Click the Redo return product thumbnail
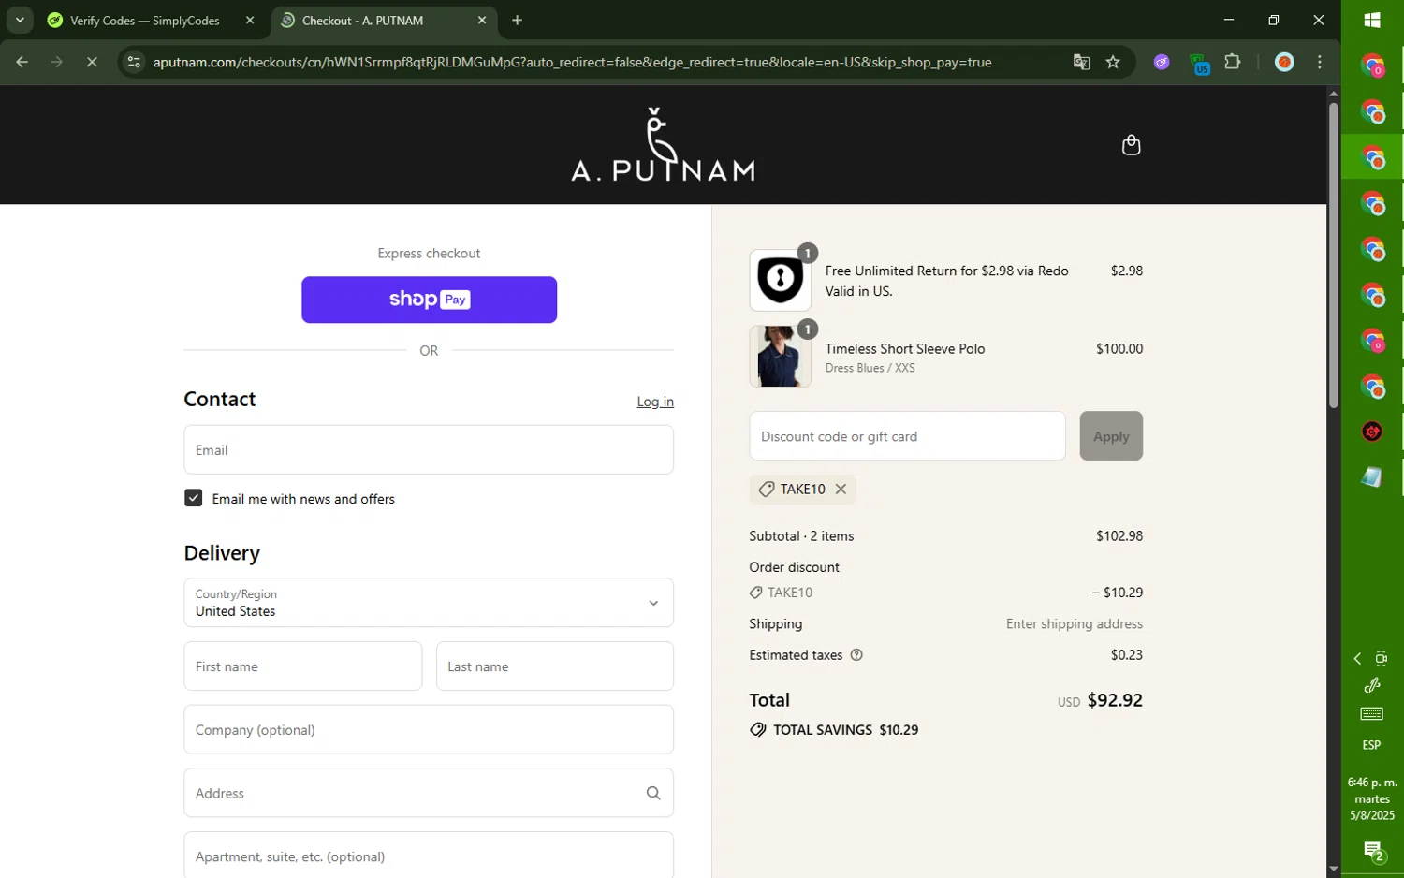The height and width of the screenshot is (878, 1404). point(780,280)
